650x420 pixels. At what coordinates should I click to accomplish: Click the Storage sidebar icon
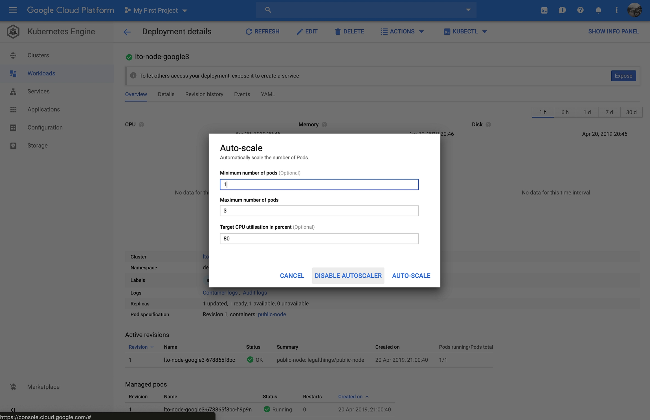(13, 145)
